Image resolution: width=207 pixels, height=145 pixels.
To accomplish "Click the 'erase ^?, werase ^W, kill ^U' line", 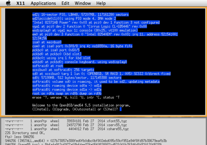I will pyautogui.click(x=76, y=97).
